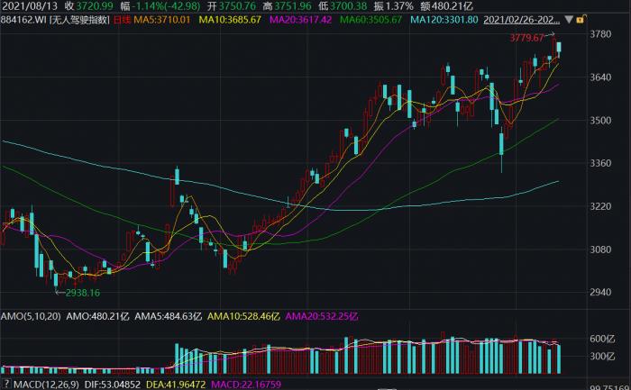Screen dimensions: 631x390
Task: Click the MA5:3710.01 legend value
Action: (x=161, y=19)
